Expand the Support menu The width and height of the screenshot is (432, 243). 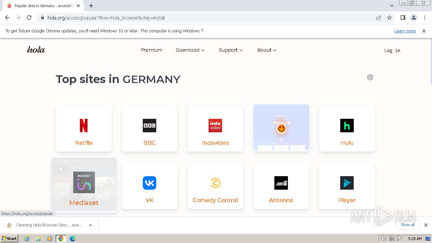231,50
